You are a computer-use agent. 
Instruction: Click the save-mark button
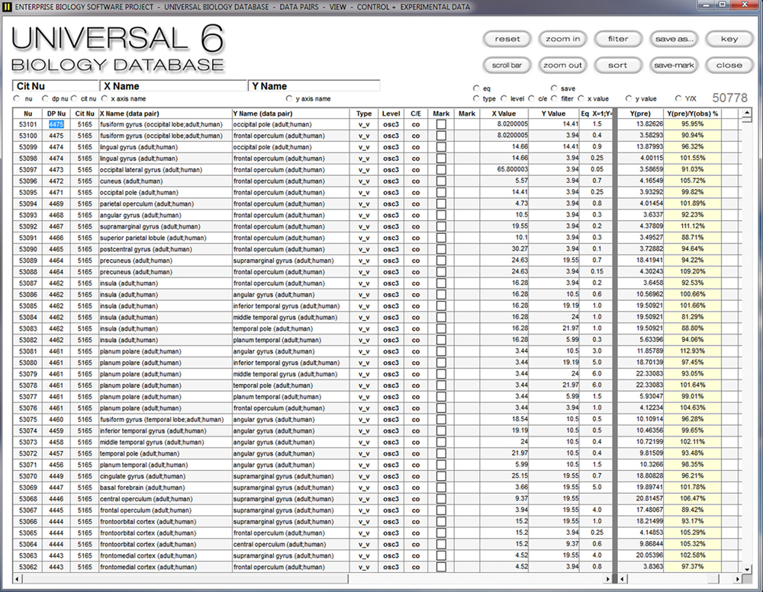pos(674,65)
